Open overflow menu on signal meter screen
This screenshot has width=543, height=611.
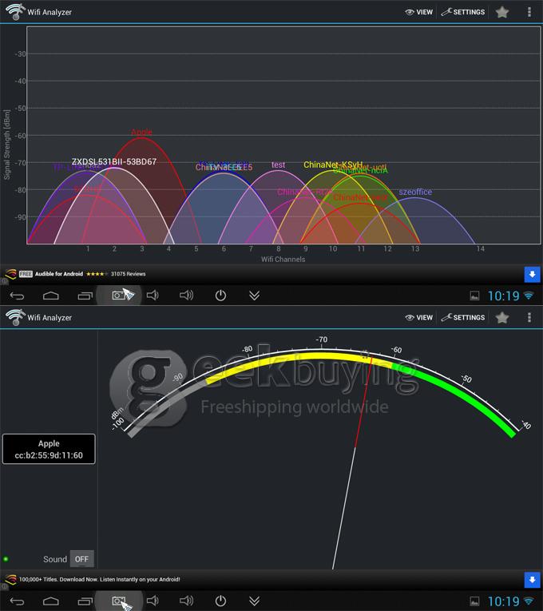(529, 318)
